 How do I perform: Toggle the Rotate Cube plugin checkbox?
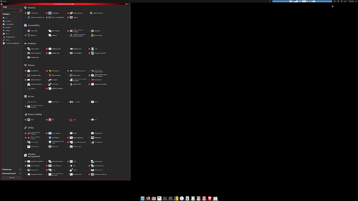(47, 53)
